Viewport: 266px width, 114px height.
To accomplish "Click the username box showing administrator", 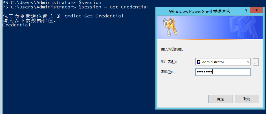I will (x=223, y=62).
